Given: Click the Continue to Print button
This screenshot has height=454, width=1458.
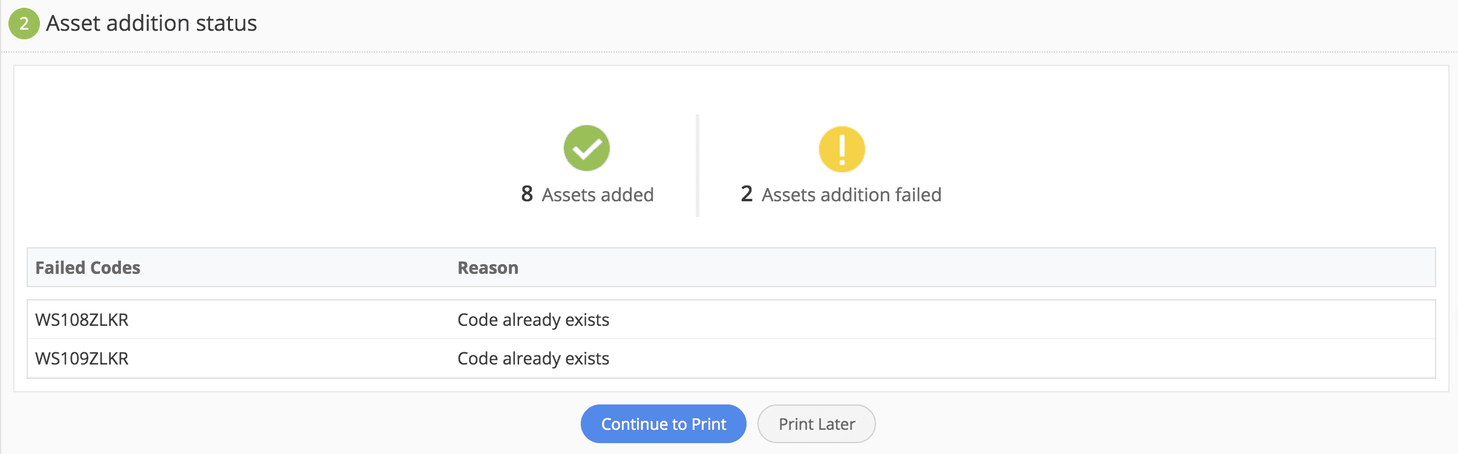Looking at the screenshot, I should click(663, 424).
